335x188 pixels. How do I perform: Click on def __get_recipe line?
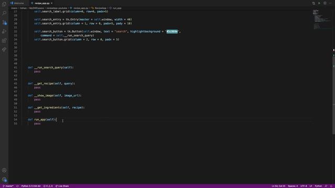[51, 84]
